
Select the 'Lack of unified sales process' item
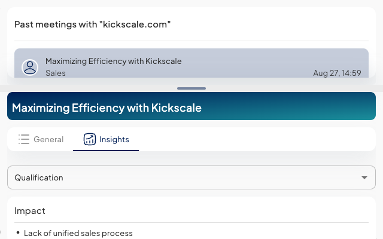tap(78, 233)
